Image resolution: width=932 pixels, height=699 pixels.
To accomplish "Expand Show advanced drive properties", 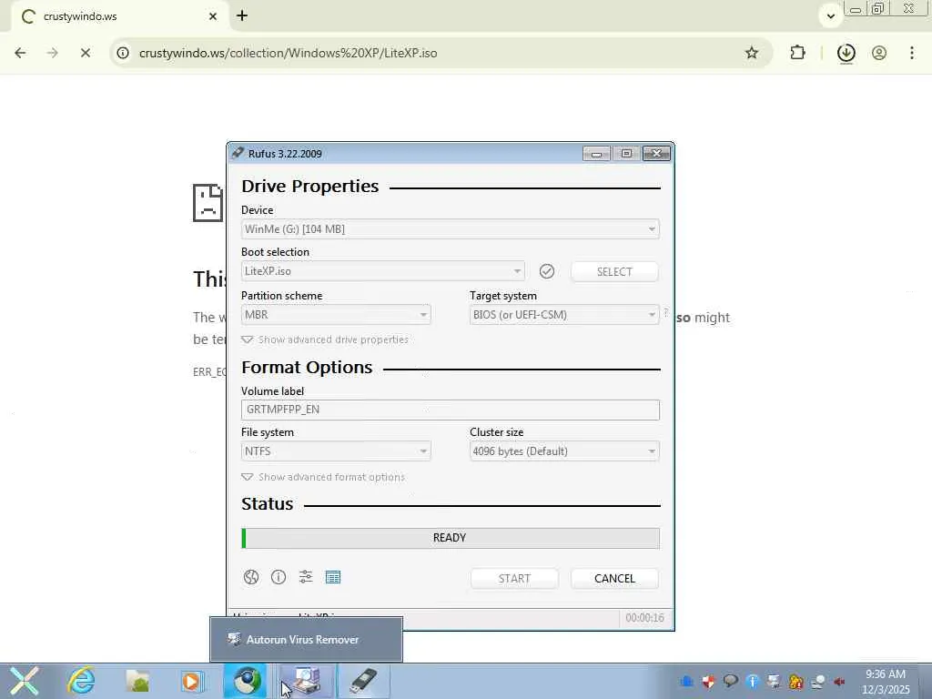I will pos(325,340).
